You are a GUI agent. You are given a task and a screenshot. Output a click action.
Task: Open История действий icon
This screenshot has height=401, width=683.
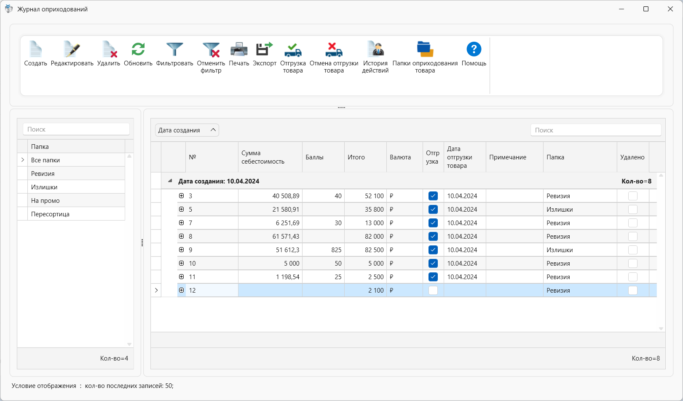pyautogui.click(x=375, y=49)
